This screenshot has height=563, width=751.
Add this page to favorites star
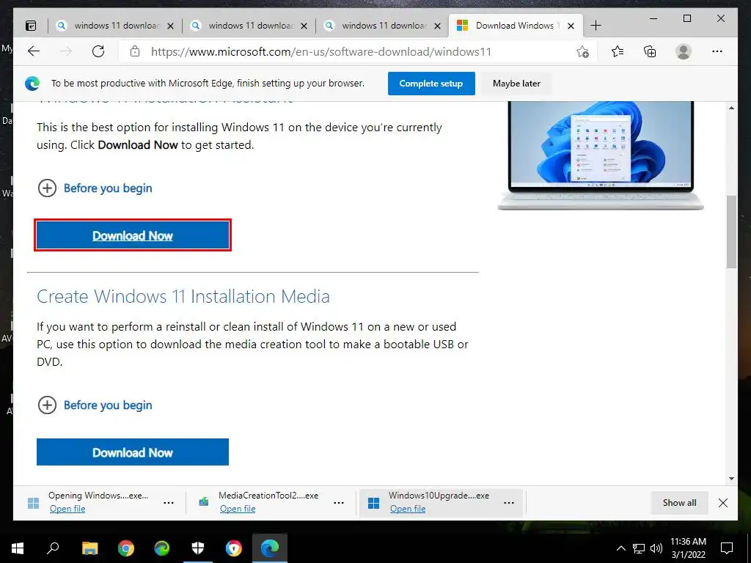click(x=582, y=52)
